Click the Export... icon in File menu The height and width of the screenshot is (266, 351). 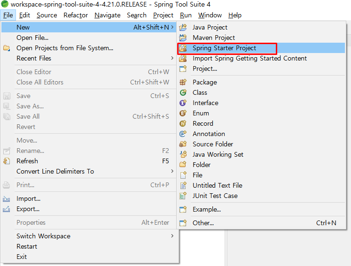7,209
